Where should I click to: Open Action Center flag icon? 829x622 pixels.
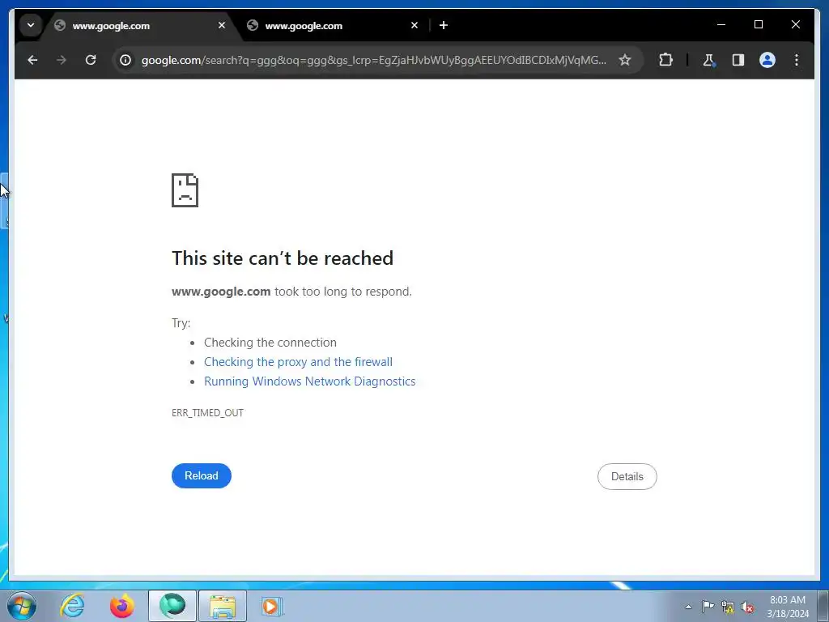coord(708,607)
